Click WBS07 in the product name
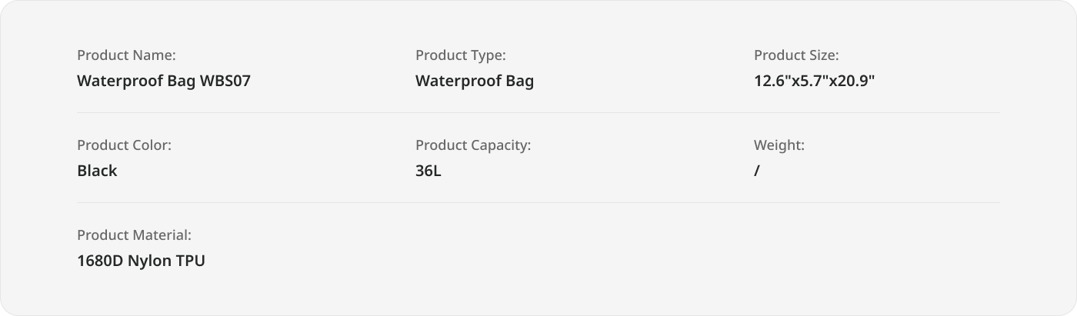This screenshot has width=1077, height=316. pyautogui.click(x=225, y=81)
